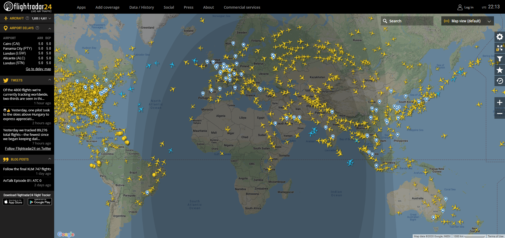Click the Twitter bird icon
This screenshot has width=505, height=238.
click(6, 80)
